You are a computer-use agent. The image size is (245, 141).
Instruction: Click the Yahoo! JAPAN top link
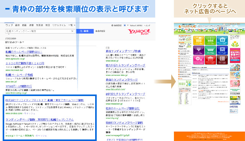[x=136, y=26]
